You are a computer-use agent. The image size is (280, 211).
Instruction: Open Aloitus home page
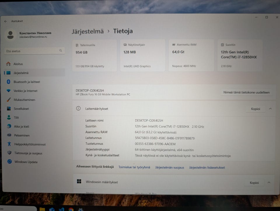(x=34, y=64)
